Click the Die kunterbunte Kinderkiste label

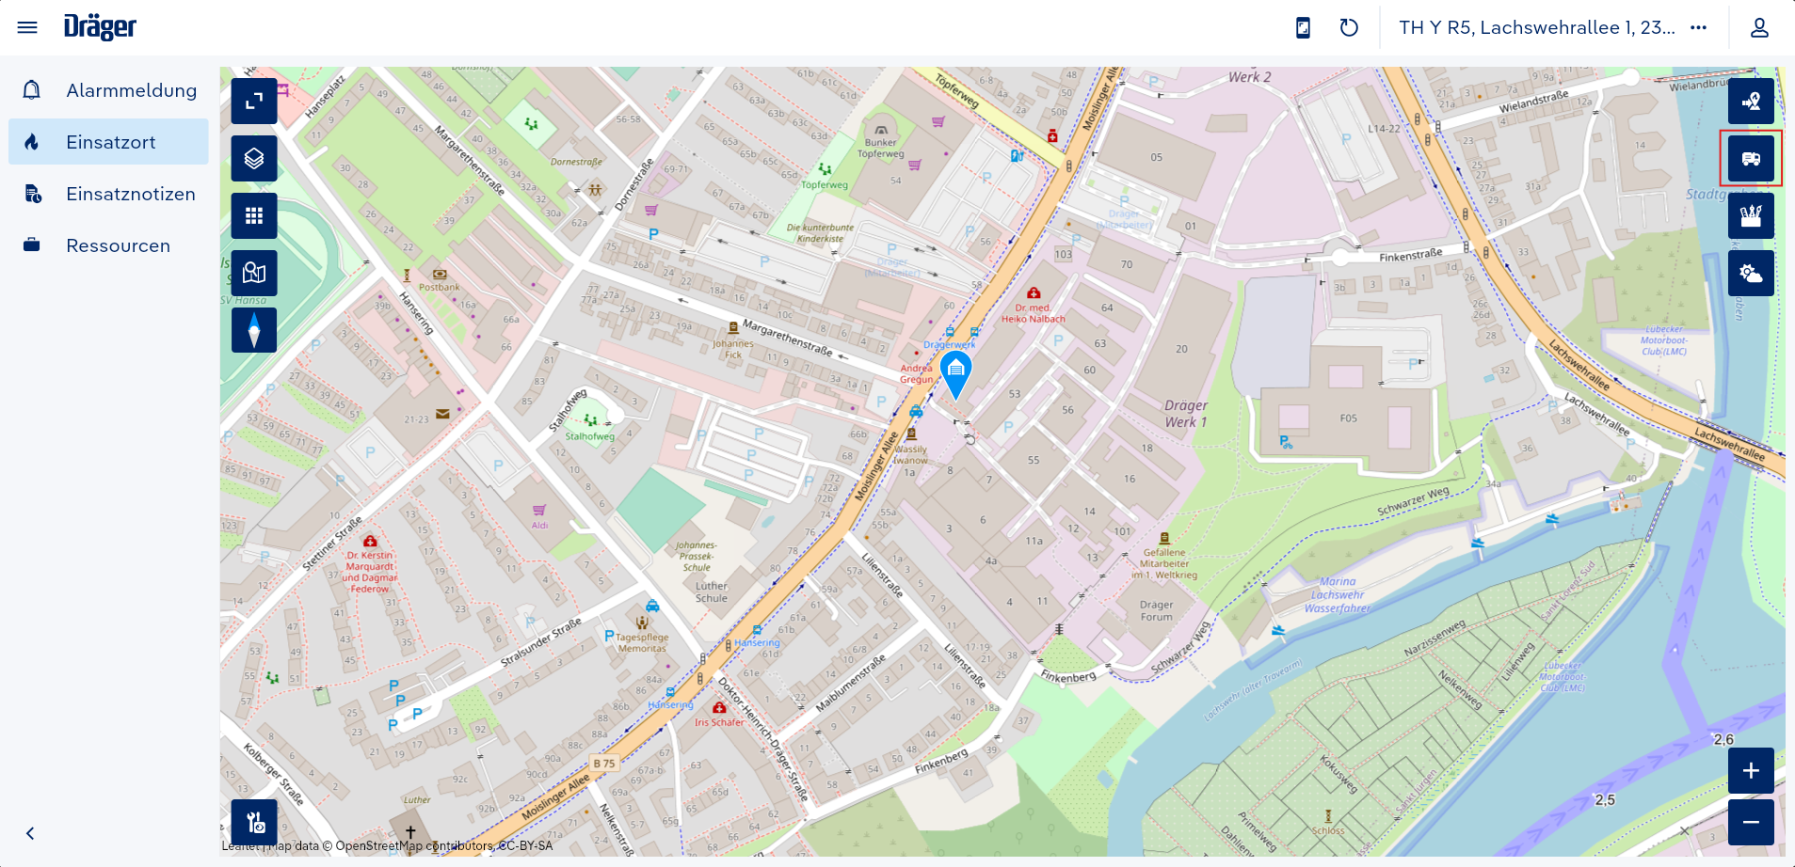coord(820,233)
